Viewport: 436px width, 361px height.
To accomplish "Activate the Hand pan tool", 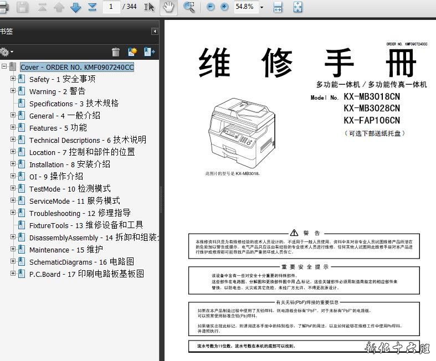I will [168, 7].
